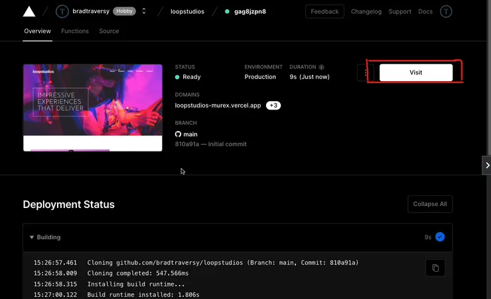
Task: Switch to the Overview tab
Action: (37, 31)
